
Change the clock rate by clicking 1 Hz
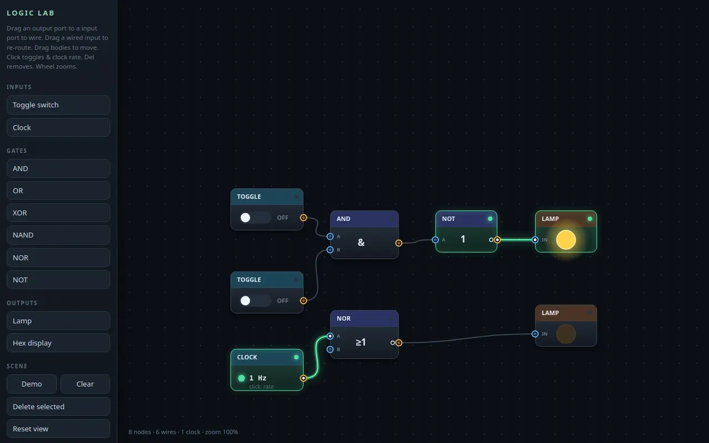pyautogui.click(x=258, y=378)
